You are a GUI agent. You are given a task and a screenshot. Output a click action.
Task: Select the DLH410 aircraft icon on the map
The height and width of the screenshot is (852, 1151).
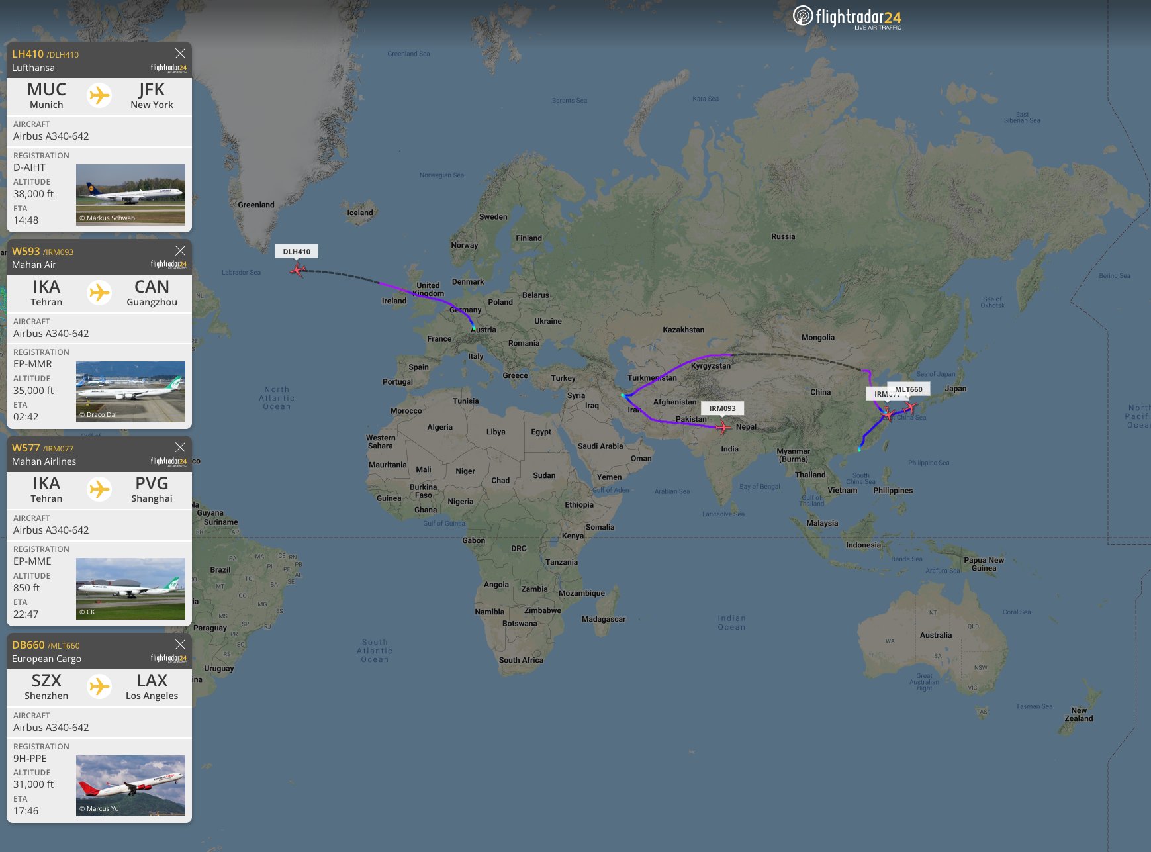[x=298, y=269]
